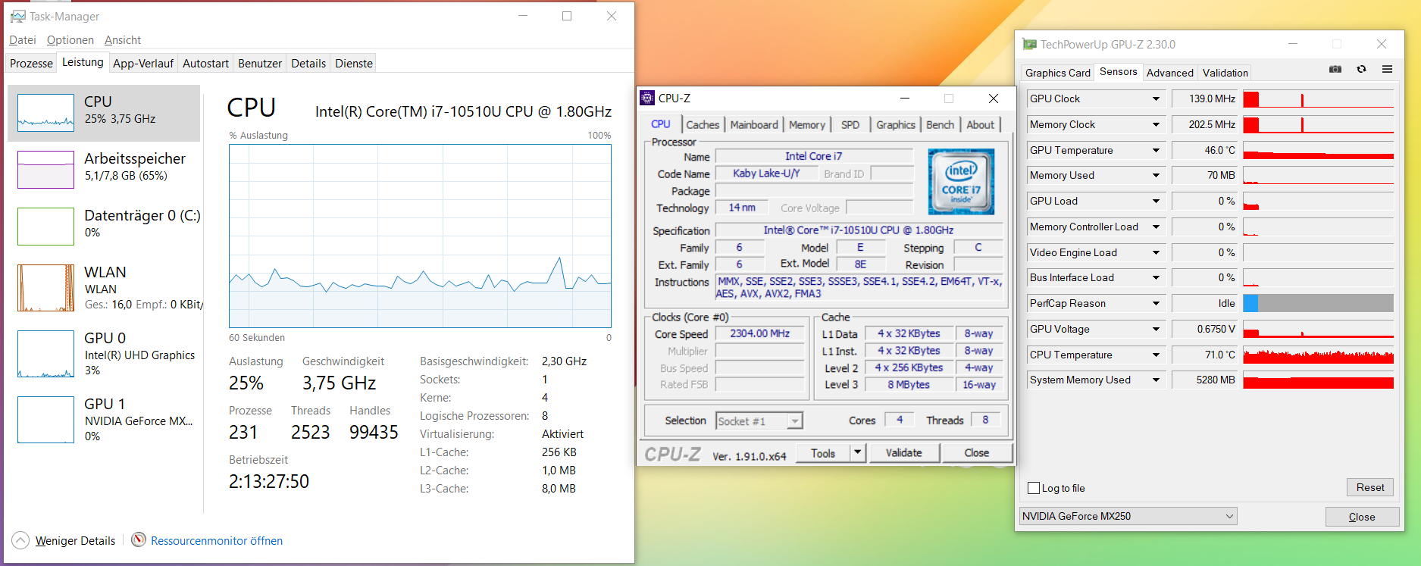Switch to the Dienste tab

(x=354, y=64)
